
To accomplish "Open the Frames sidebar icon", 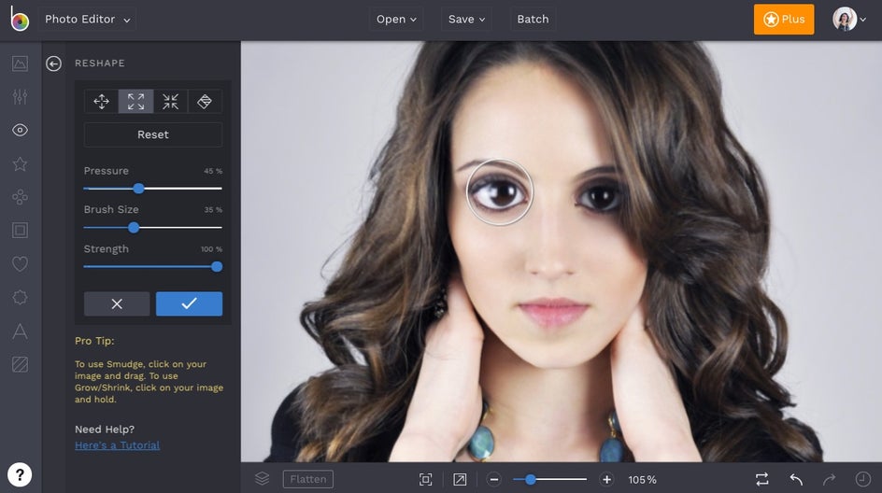I will [x=20, y=230].
